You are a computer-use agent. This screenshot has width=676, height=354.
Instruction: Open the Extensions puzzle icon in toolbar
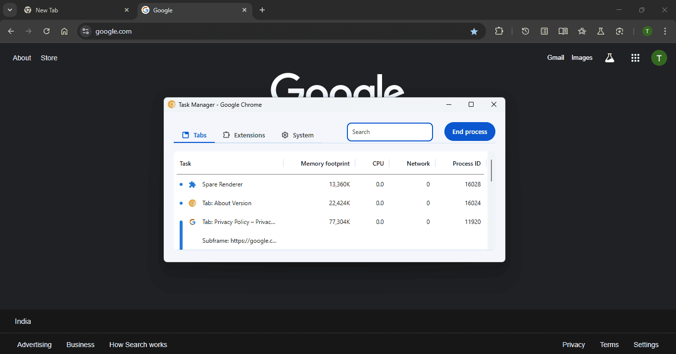[499, 31]
